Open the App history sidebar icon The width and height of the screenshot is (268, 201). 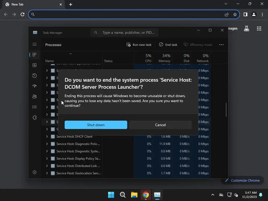(35, 76)
